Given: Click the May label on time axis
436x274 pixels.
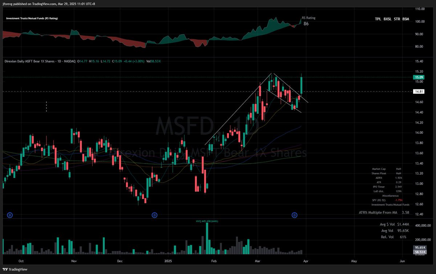Looking at the screenshot, I should pyautogui.click(x=354, y=261).
